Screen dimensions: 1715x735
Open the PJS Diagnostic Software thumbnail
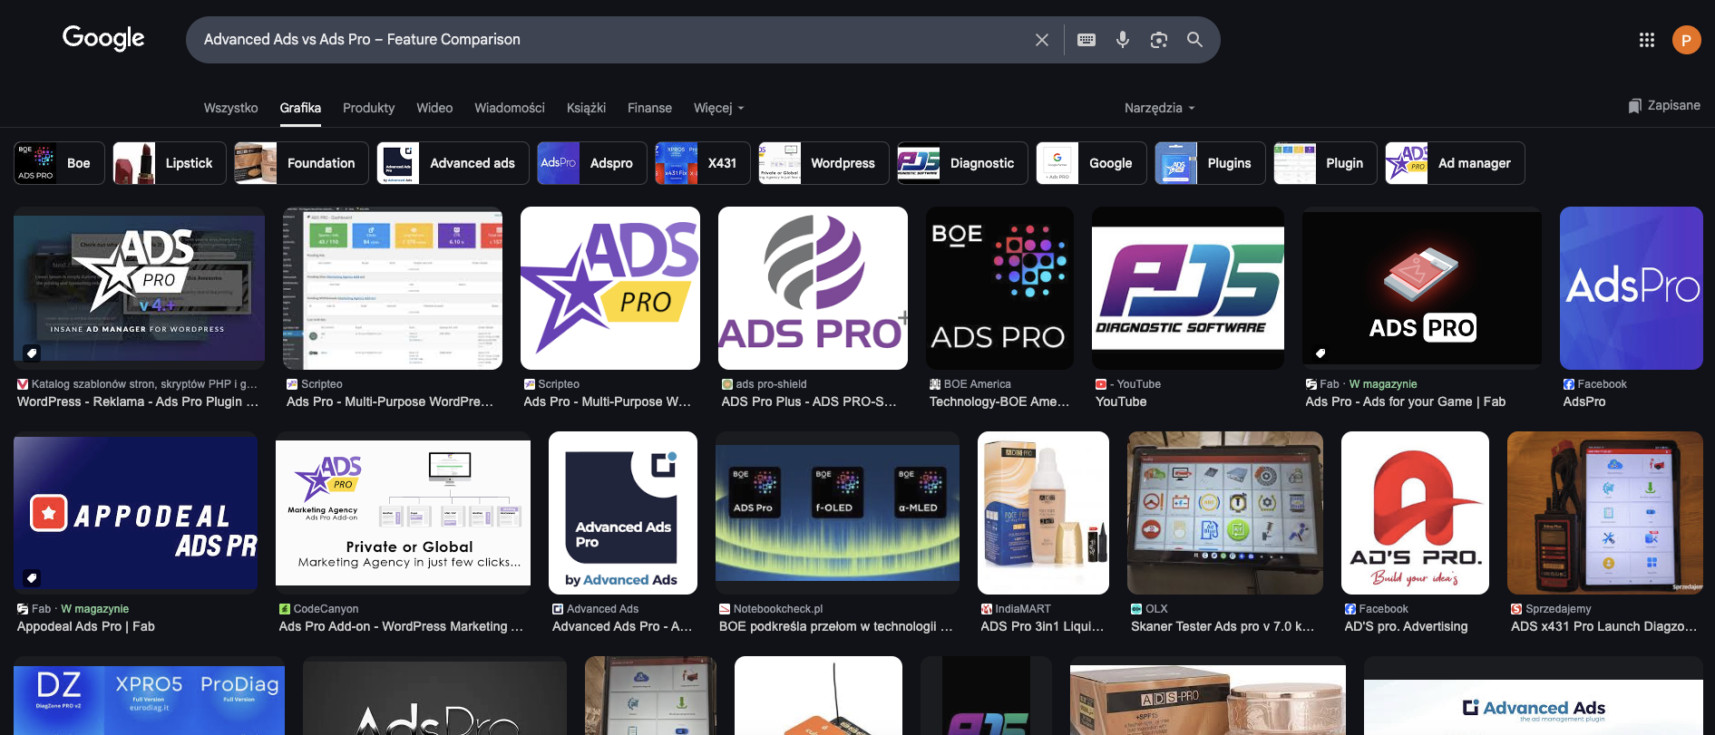pyautogui.click(x=1188, y=288)
